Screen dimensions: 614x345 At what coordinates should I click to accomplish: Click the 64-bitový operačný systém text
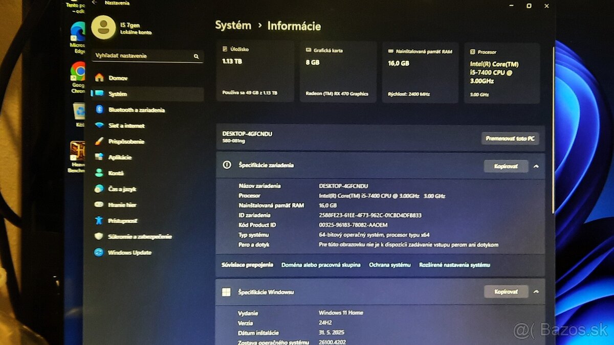pyautogui.click(x=374, y=235)
